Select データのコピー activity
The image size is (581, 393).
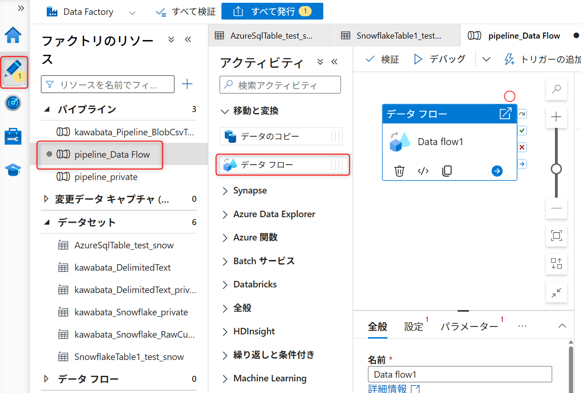[281, 136]
